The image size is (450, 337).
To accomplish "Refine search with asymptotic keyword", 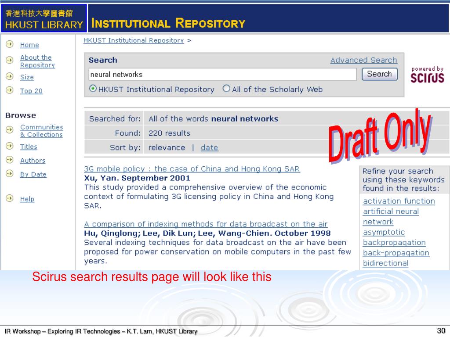I will [x=384, y=232].
